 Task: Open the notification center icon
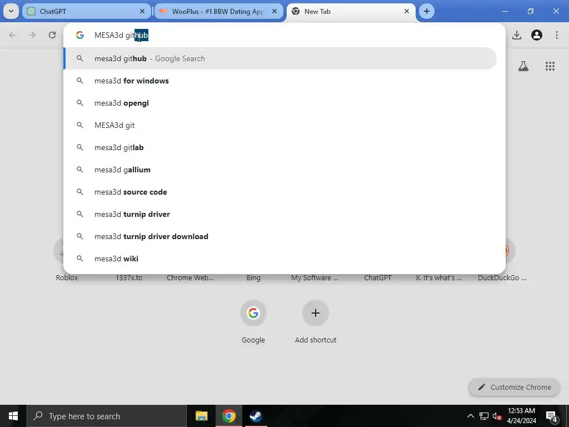click(552, 416)
